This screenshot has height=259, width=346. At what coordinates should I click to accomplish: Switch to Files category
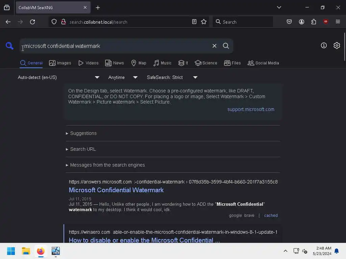pyautogui.click(x=232, y=63)
